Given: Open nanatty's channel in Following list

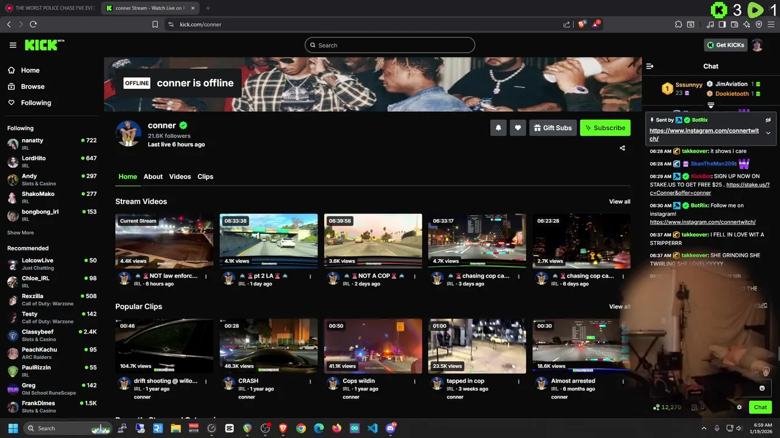Looking at the screenshot, I should 52,144.
